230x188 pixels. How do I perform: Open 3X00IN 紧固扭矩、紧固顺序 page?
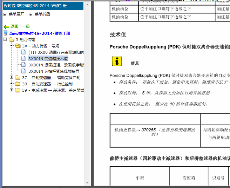coord(56,65)
